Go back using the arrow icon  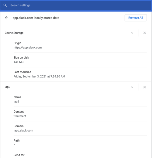7,18
